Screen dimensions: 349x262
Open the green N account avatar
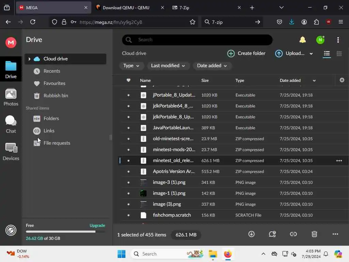tap(320, 40)
